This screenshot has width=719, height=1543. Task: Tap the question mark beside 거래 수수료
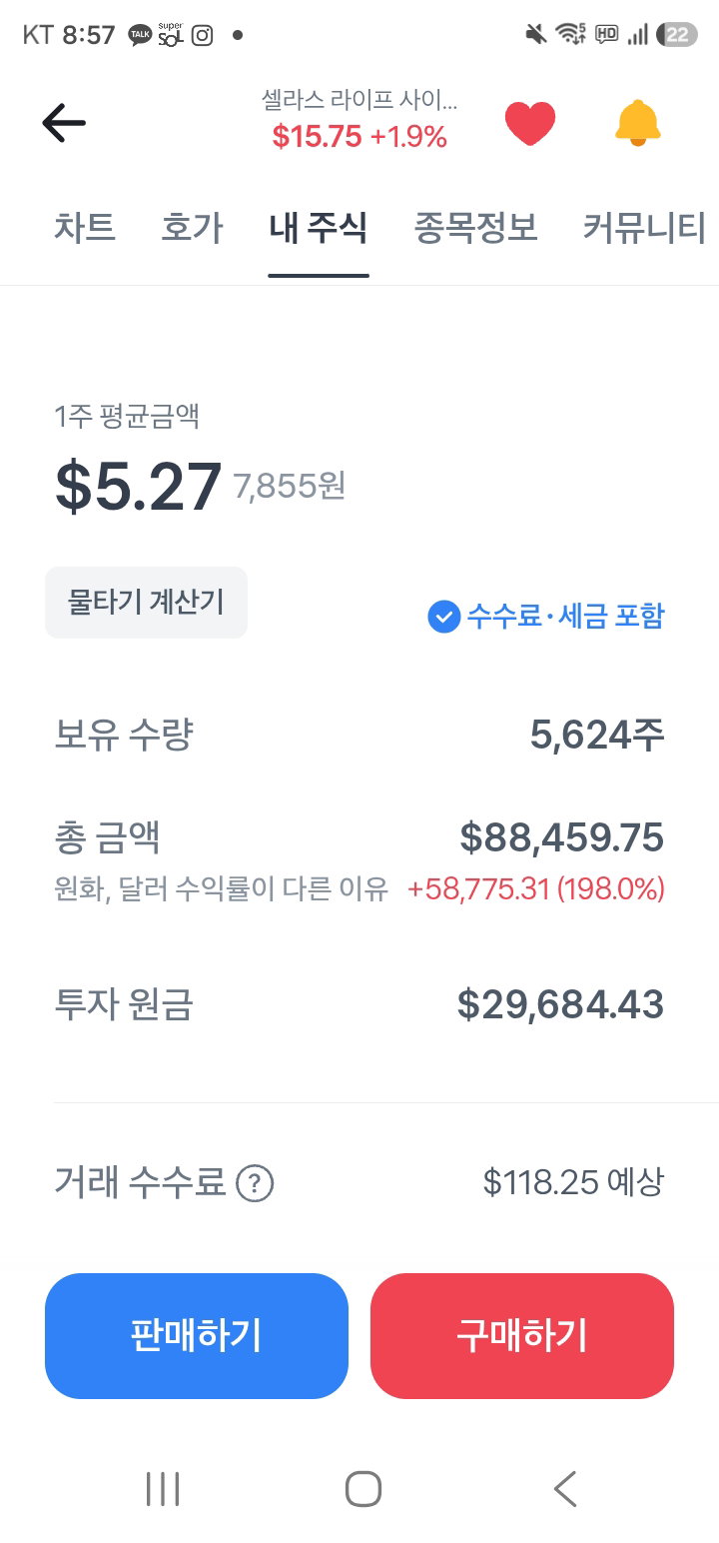(x=255, y=1184)
